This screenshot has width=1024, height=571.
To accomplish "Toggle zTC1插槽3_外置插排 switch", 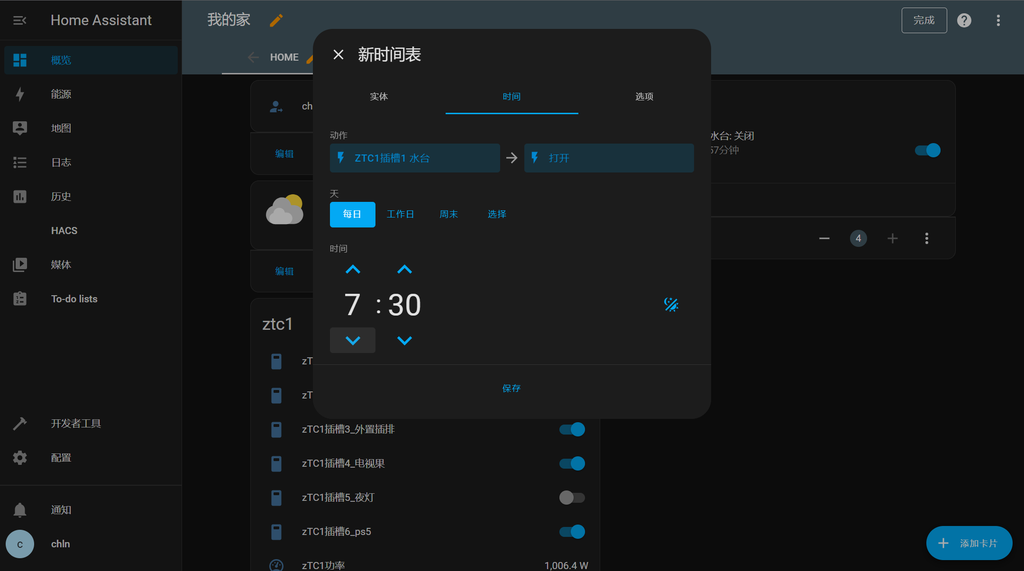I will point(572,429).
